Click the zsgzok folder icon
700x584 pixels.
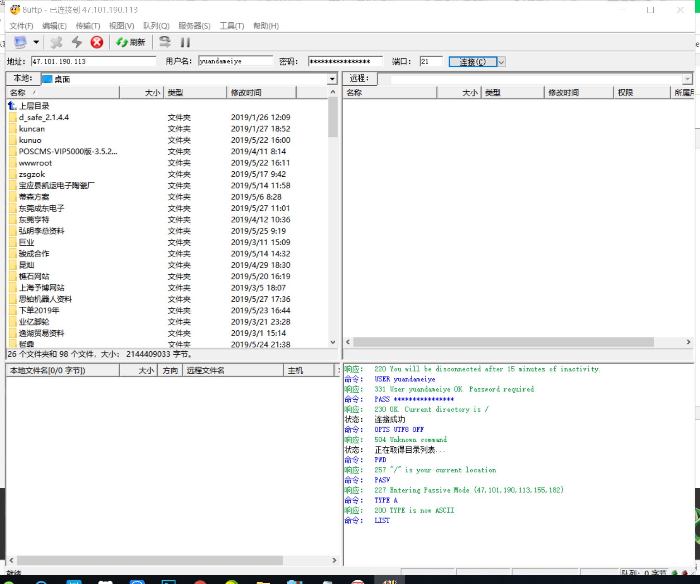pos(13,174)
